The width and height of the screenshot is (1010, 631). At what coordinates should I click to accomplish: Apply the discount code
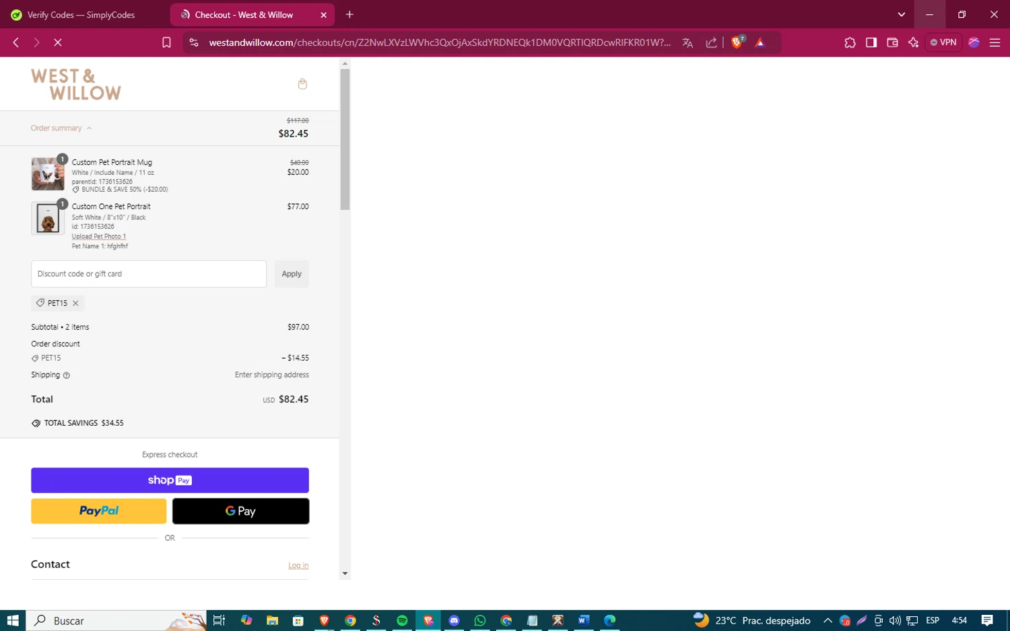[292, 274]
